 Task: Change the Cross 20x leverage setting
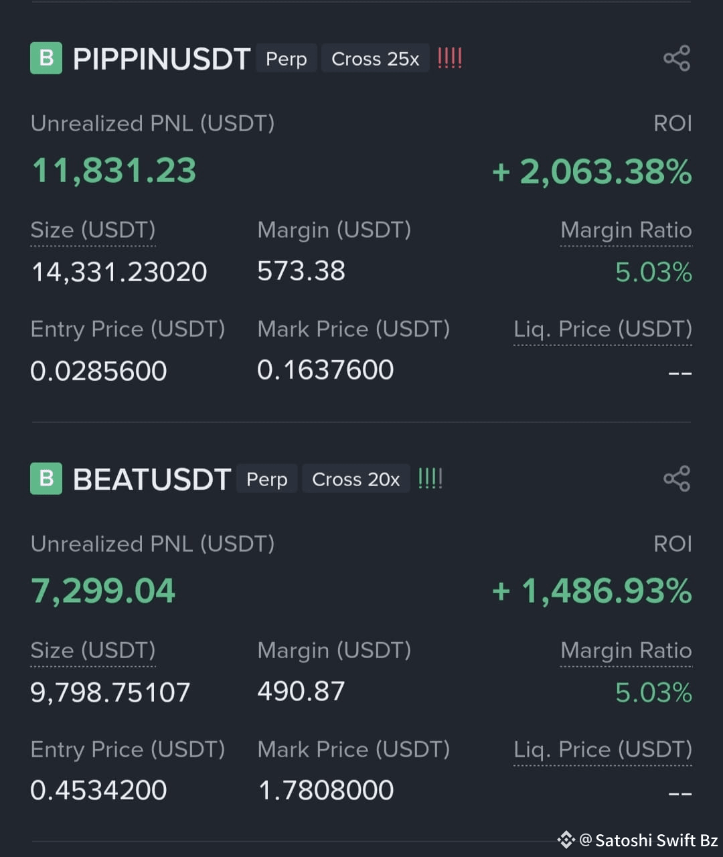point(356,479)
